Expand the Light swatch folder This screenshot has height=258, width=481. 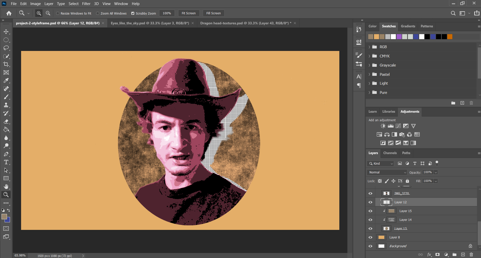tap(369, 83)
